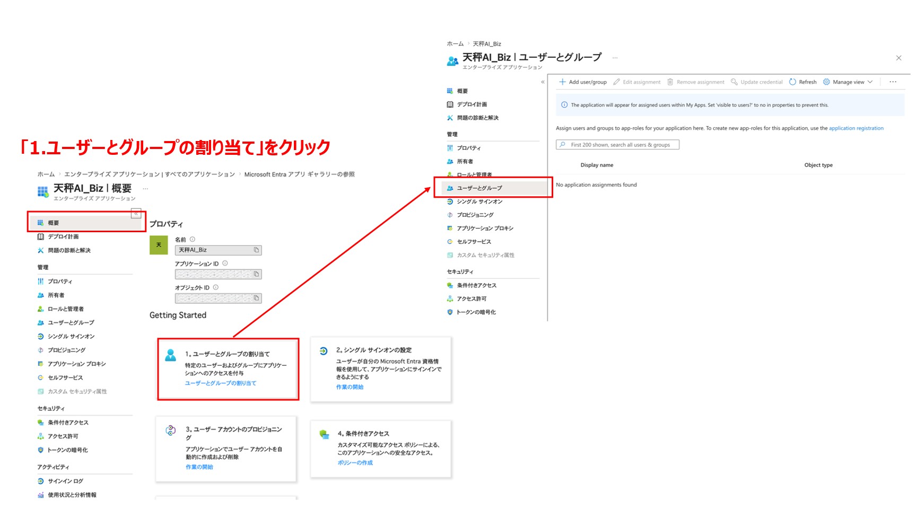Image resolution: width=924 pixels, height=518 pixels.
Task: Open 所有者 in the right pane sidebar
Action: (x=460, y=162)
